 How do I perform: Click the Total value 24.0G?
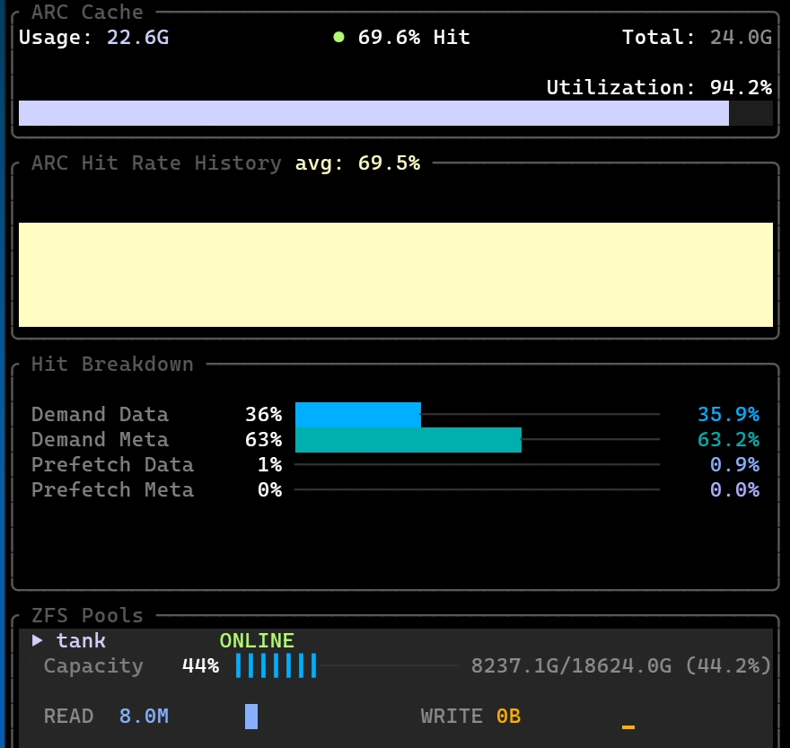pyautogui.click(x=742, y=38)
